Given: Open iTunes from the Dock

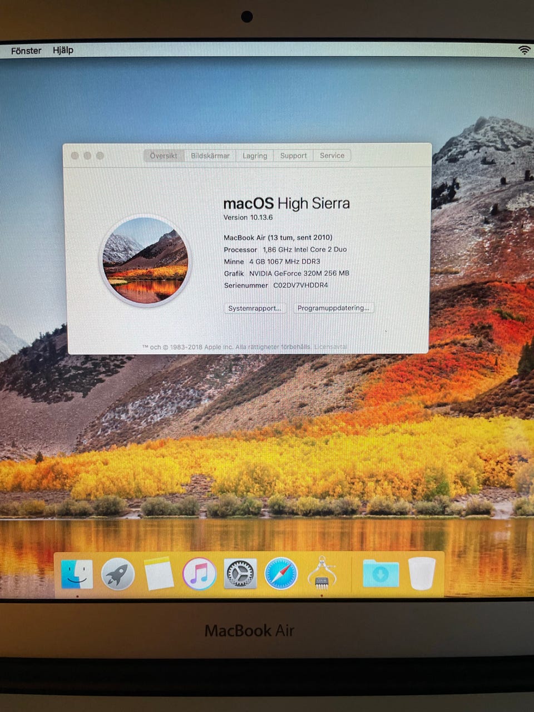Looking at the screenshot, I should click(x=199, y=573).
